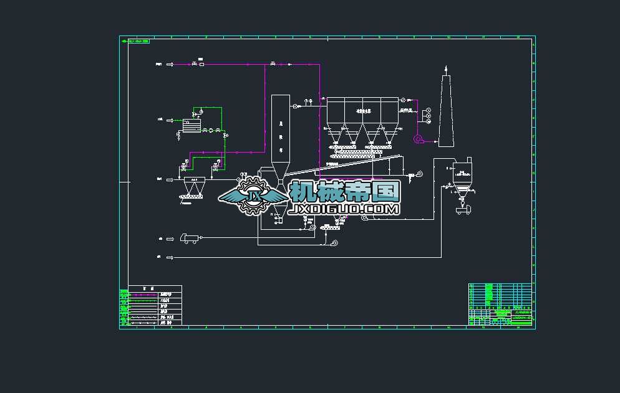Image resolution: width=620 pixels, height=393 pixels.
Task: Click the square box beside the first magenta valve
Action: point(201,64)
